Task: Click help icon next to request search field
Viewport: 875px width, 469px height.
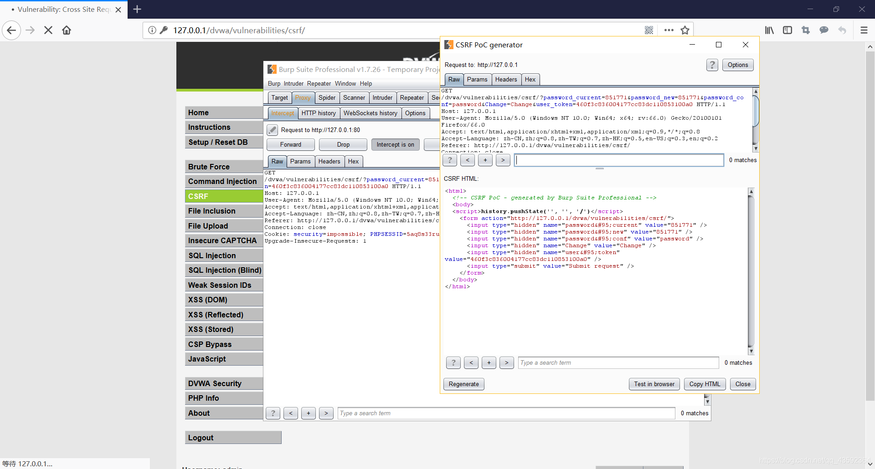Action: (x=450, y=160)
